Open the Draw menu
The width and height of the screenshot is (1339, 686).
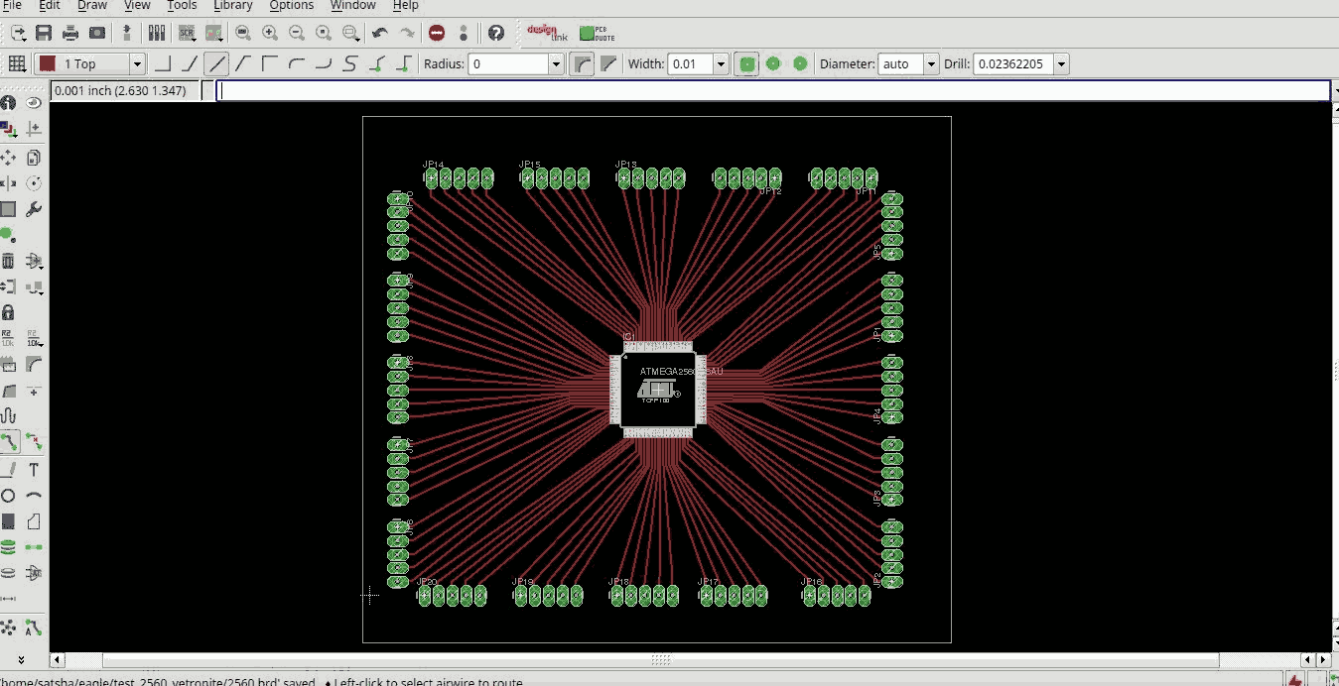92,5
